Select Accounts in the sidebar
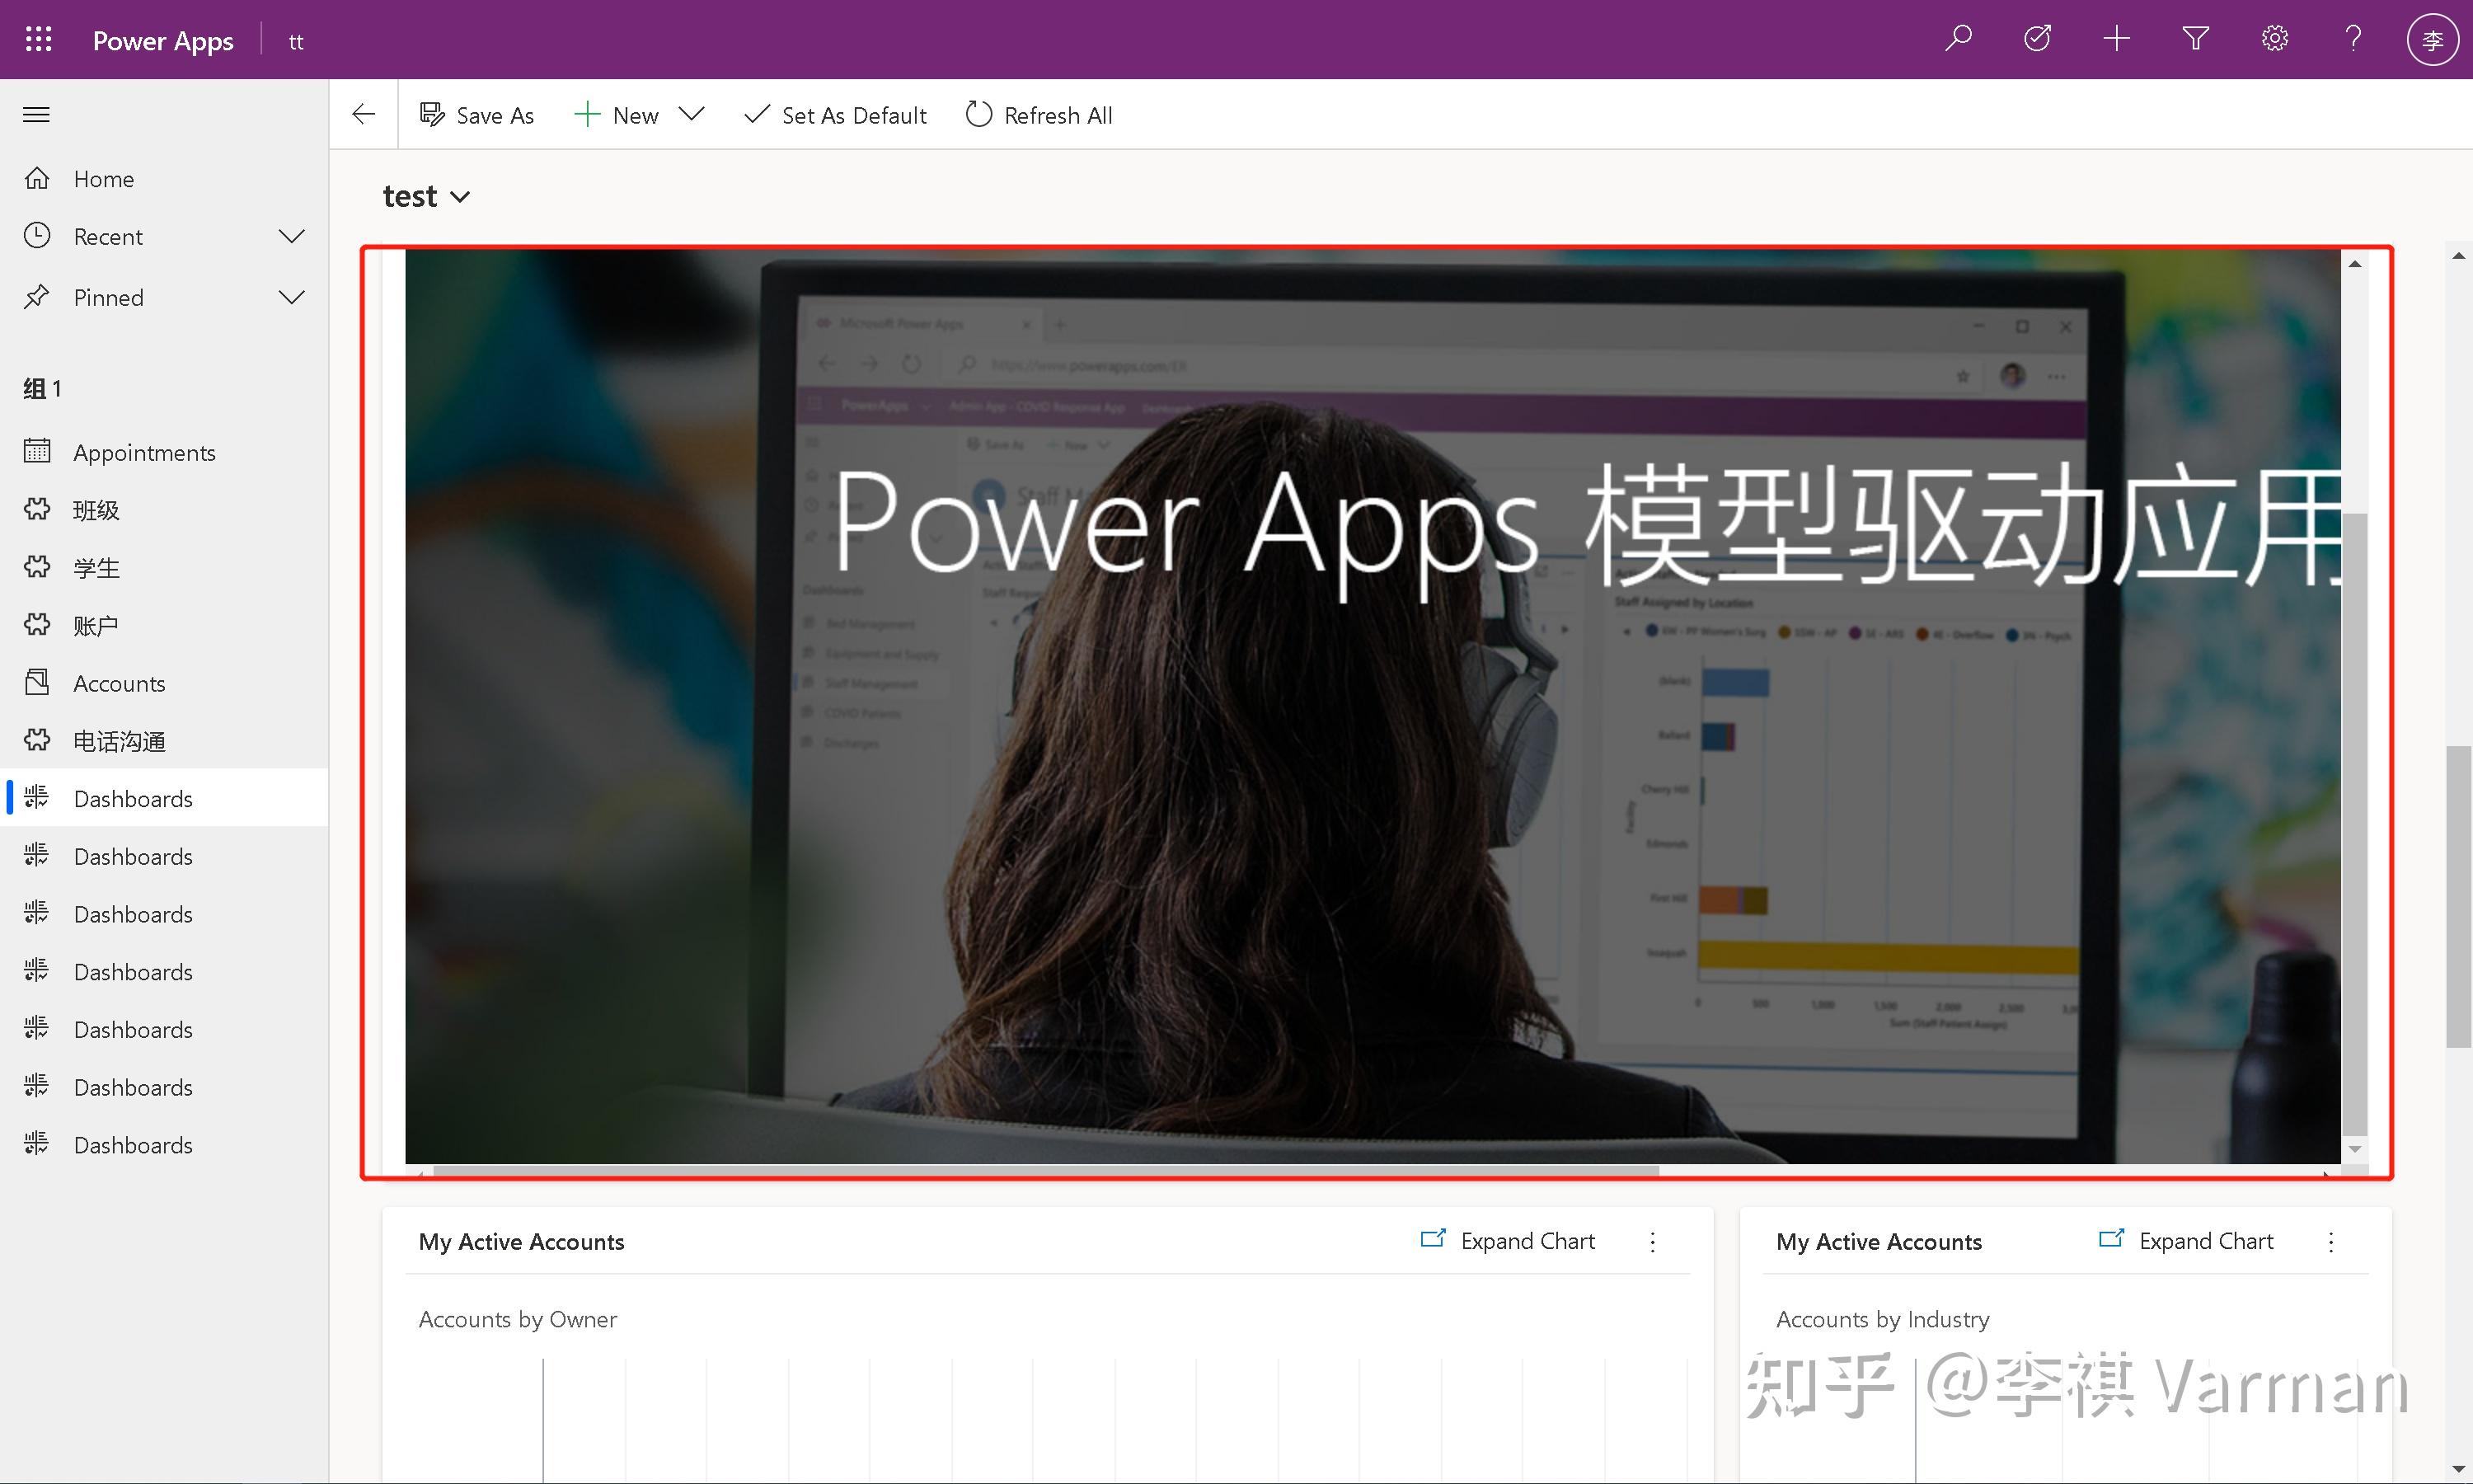The height and width of the screenshot is (1484, 2473). pos(119,684)
